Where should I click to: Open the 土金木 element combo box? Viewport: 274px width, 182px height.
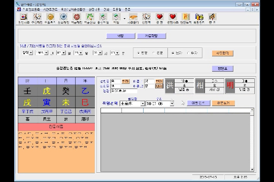[x=132, y=104]
